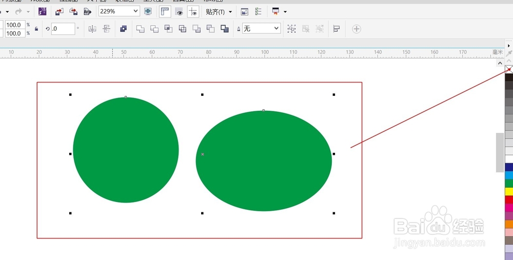Mirror the selection vertically

point(106,29)
